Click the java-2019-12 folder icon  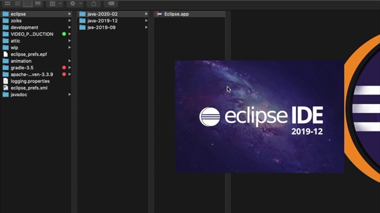tap(82, 21)
